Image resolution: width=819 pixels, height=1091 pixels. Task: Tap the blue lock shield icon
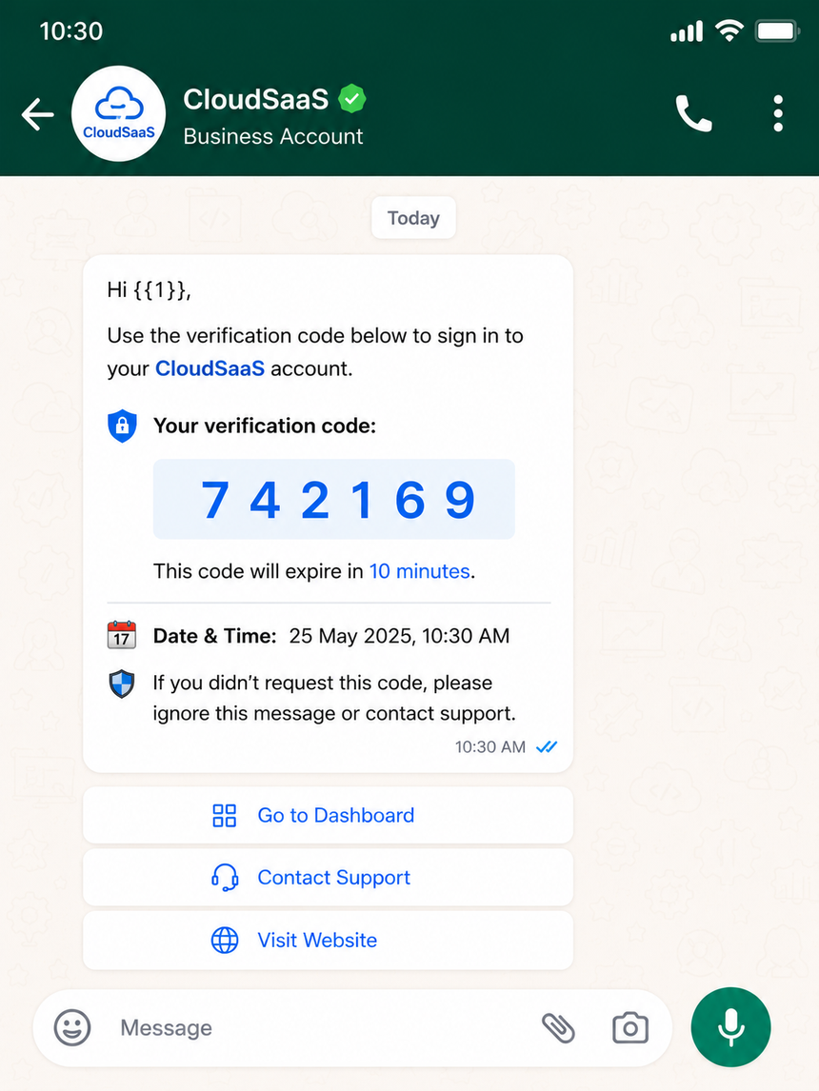click(x=122, y=426)
